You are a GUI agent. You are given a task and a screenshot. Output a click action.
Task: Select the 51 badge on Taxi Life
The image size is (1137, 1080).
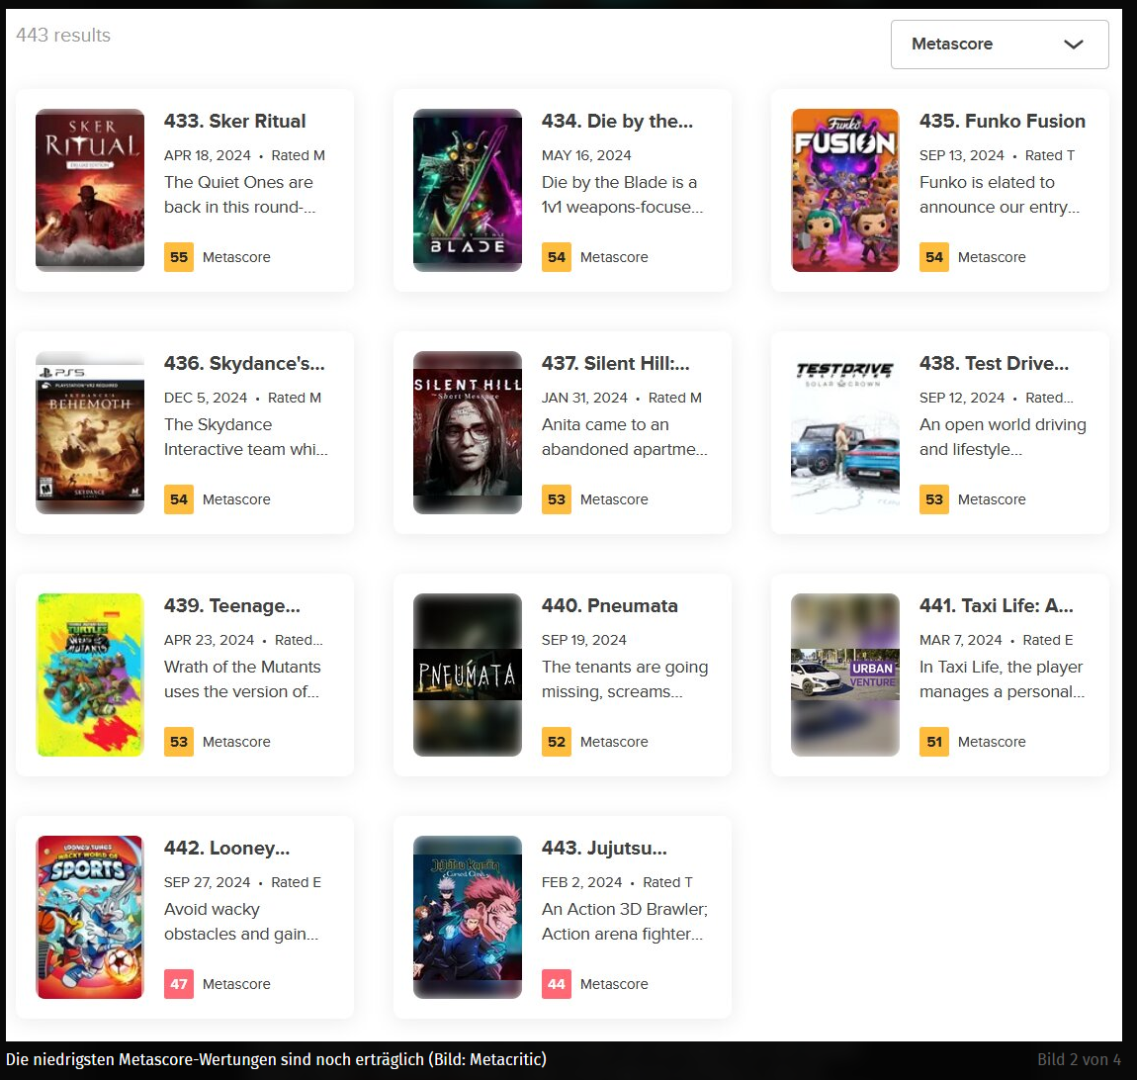click(x=934, y=742)
